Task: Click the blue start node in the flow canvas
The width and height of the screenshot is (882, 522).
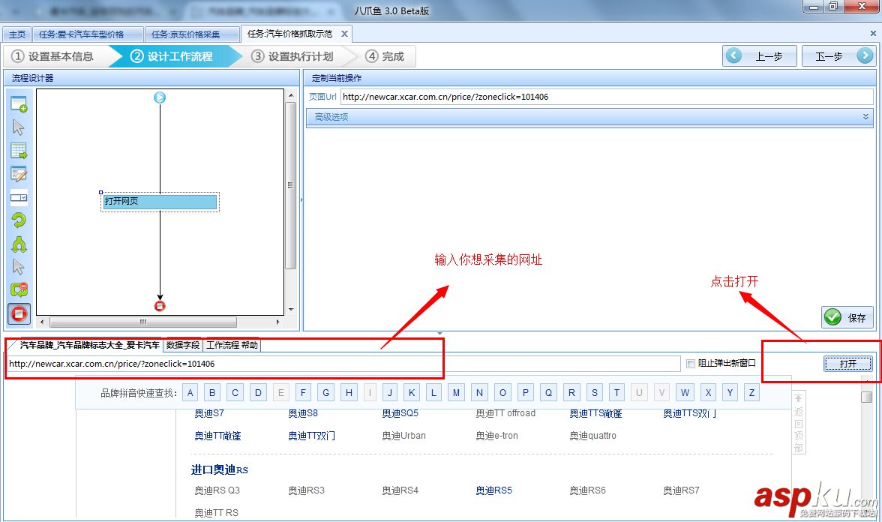Action: point(160,97)
